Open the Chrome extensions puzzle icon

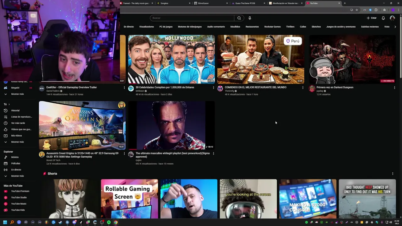tap(376, 10)
